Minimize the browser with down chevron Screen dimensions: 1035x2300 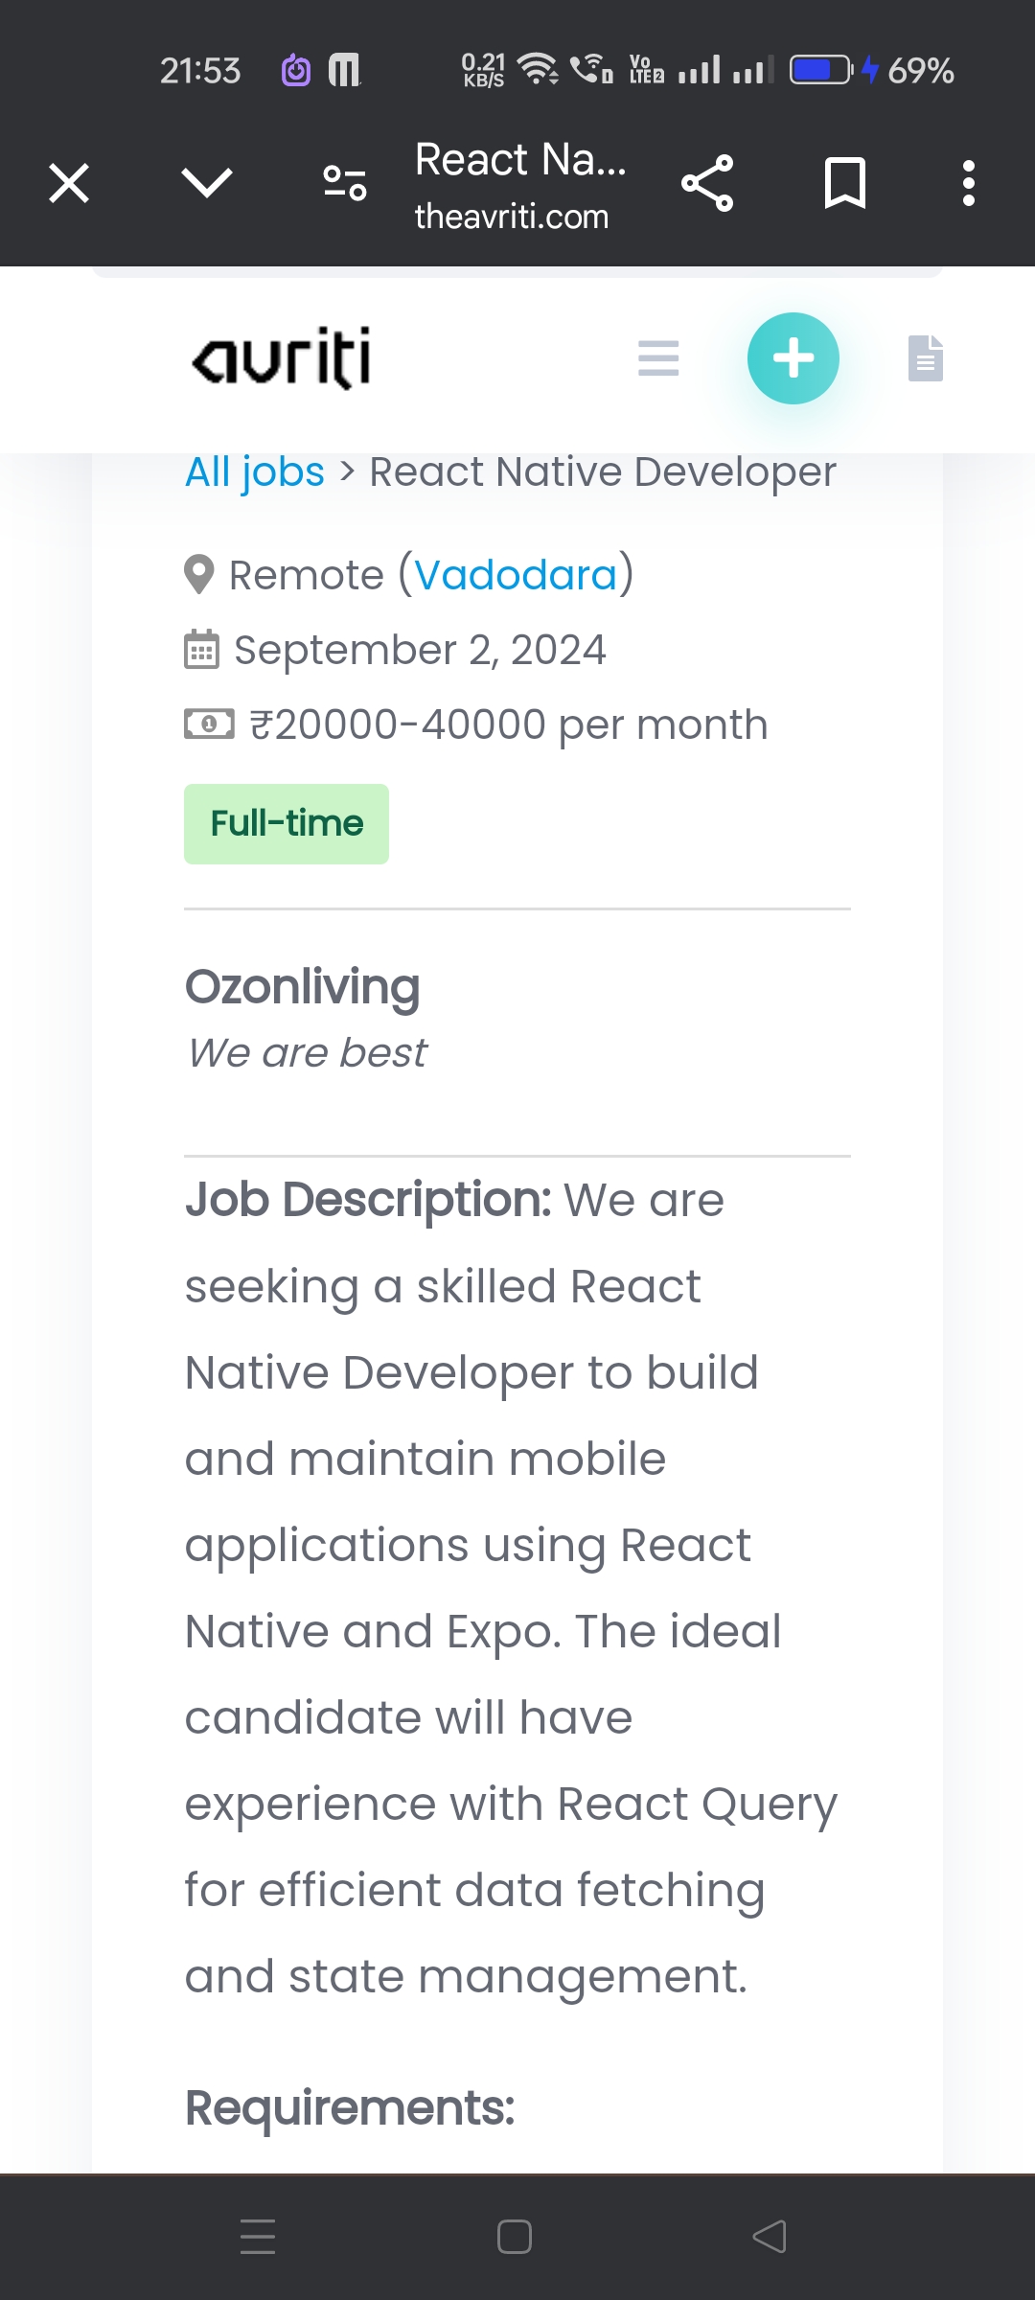(206, 182)
